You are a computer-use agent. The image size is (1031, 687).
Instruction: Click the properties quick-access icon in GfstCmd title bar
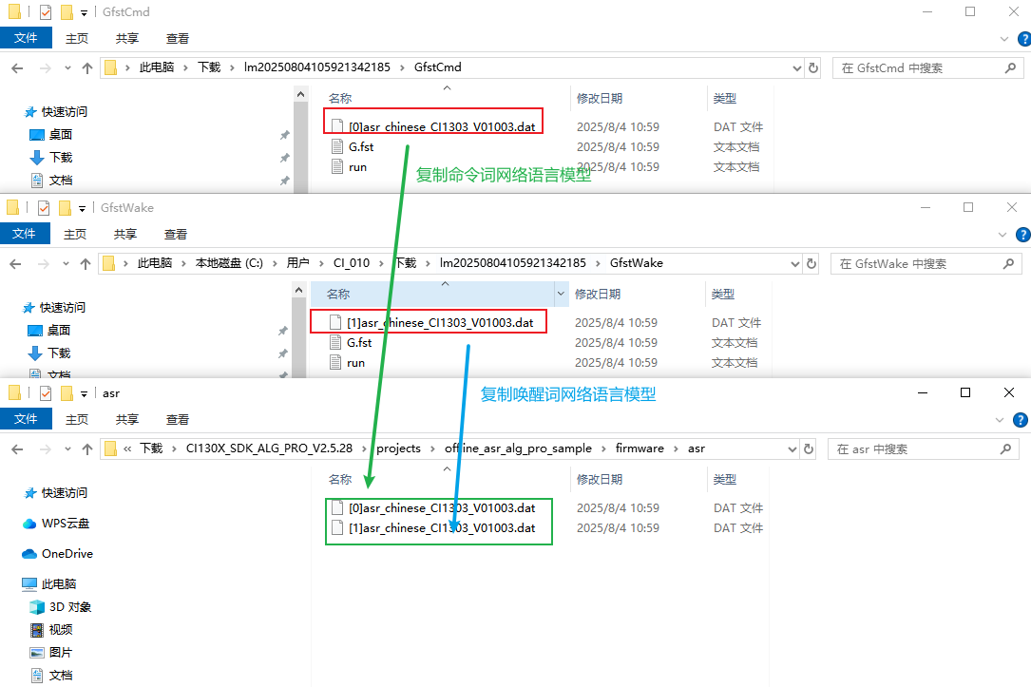pyautogui.click(x=44, y=12)
